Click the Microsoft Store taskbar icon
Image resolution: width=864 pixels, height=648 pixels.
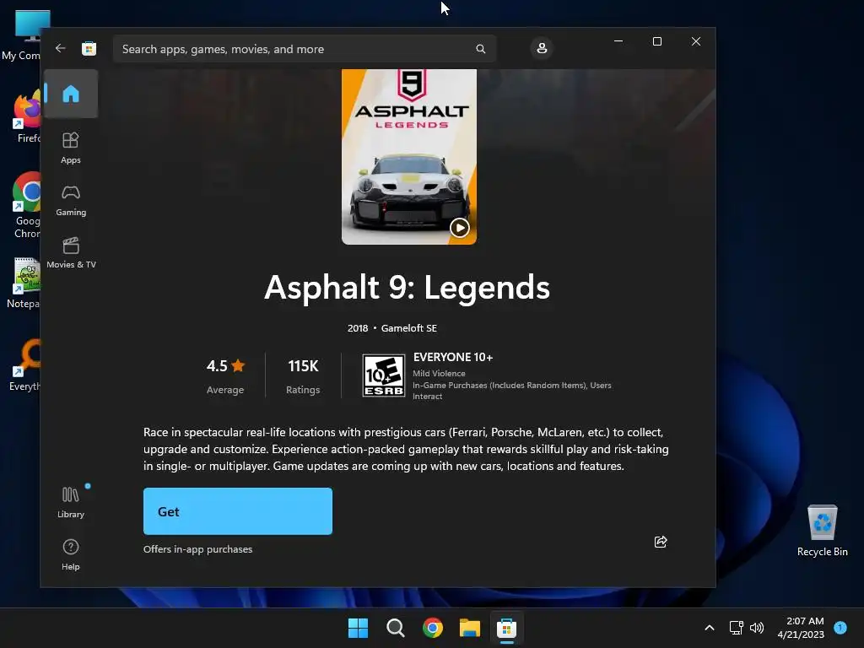click(x=506, y=628)
